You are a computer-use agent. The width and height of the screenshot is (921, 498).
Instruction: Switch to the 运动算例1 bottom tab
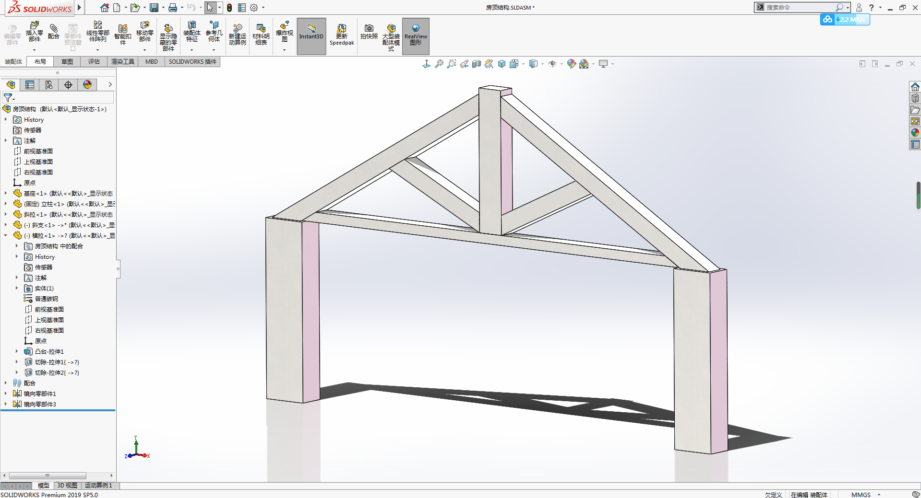(98, 486)
